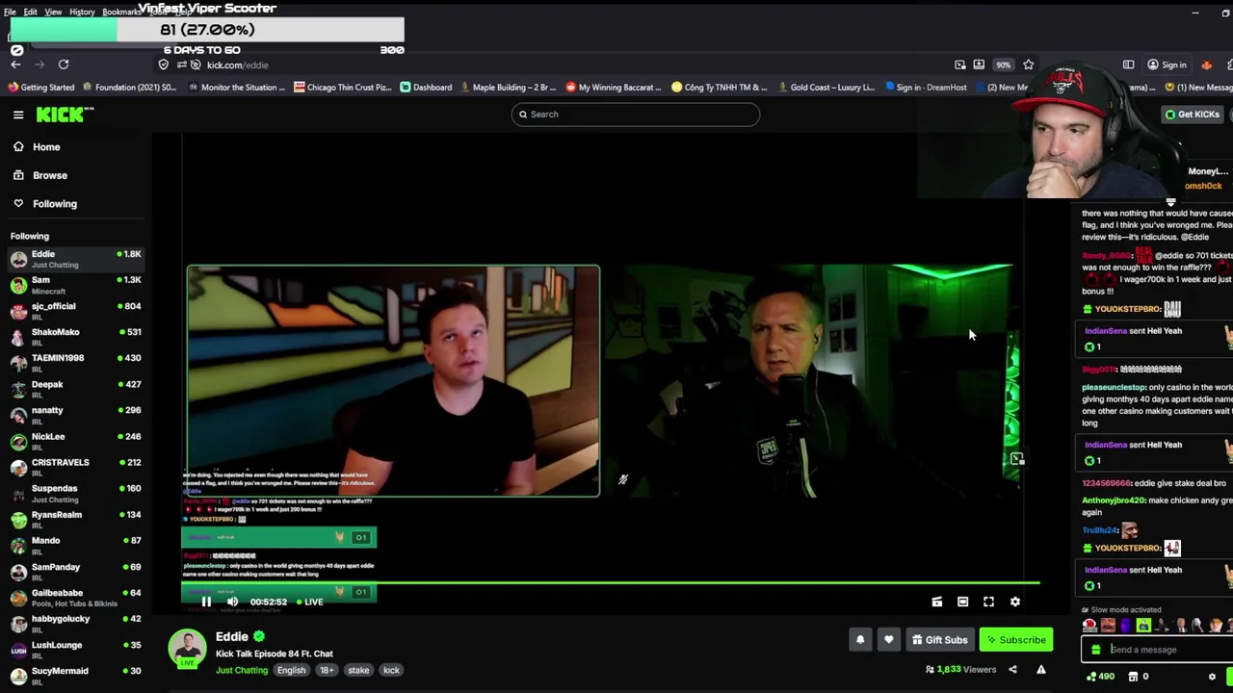Open the video player settings gear
This screenshot has width=1233, height=693.
pyautogui.click(x=1014, y=602)
